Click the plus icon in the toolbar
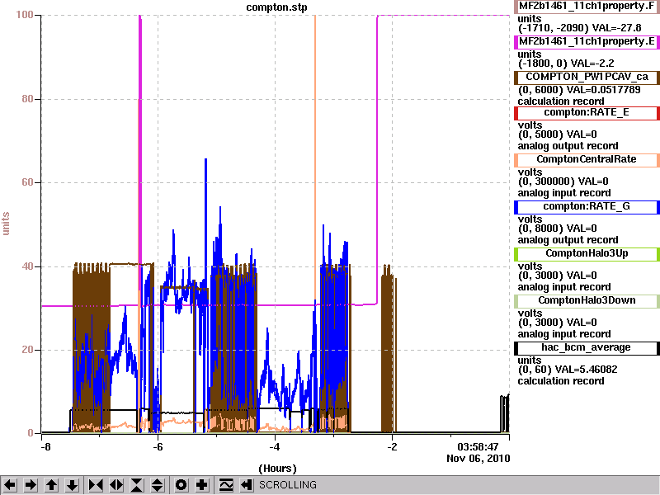Viewport: 660px width, 495px height. (x=202, y=485)
